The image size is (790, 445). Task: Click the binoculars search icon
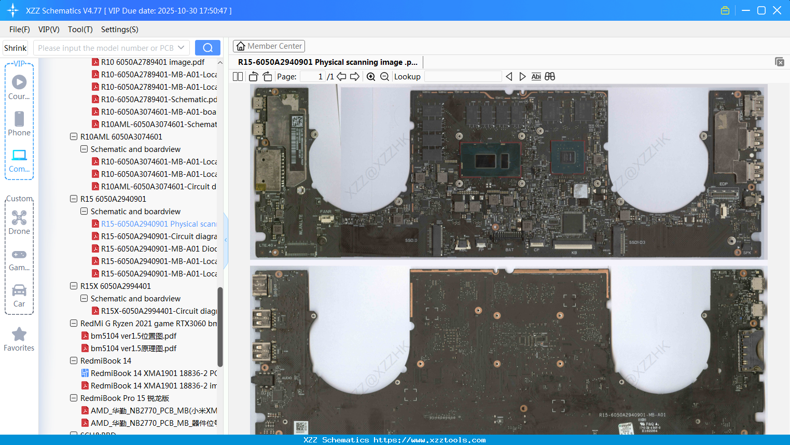click(x=550, y=77)
